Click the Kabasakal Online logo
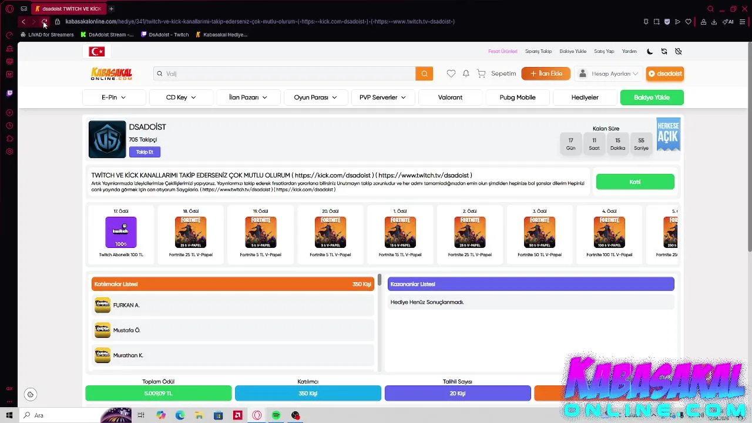The width and height of the screenshot is (752, 423). (x=111, y=73)
